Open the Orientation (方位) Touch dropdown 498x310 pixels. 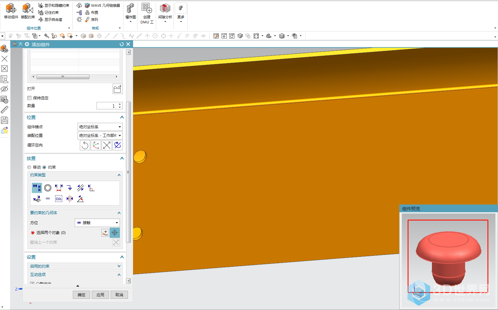coord(97,223)
